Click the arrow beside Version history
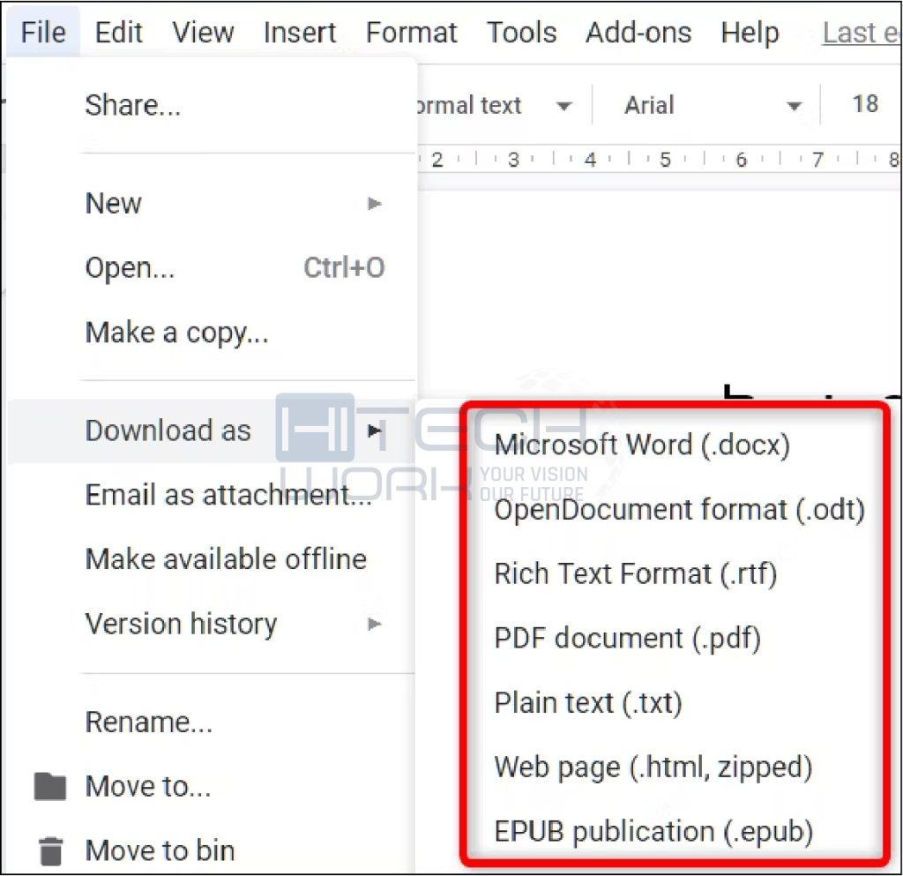The height and width of the screenshot is (876, 903). pos(374,624)
